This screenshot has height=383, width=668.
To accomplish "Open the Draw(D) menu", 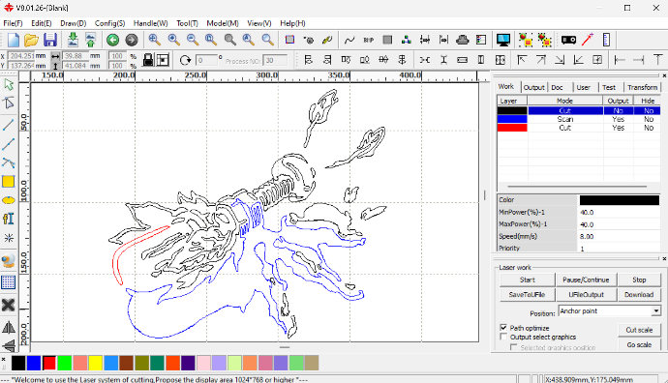I will pos(74,23).
